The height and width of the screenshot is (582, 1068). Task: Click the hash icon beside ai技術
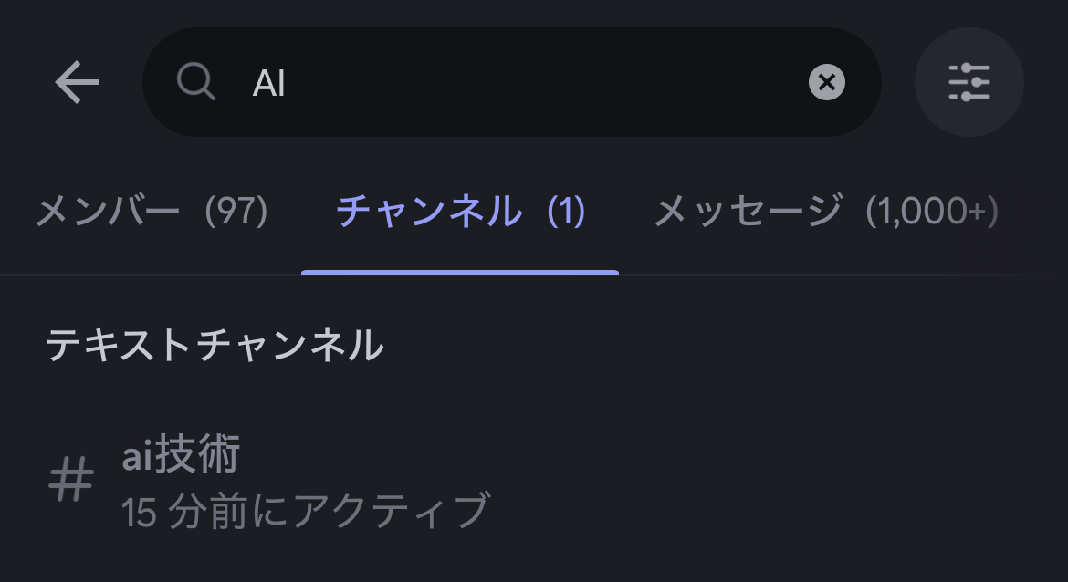tap(71, 481)
